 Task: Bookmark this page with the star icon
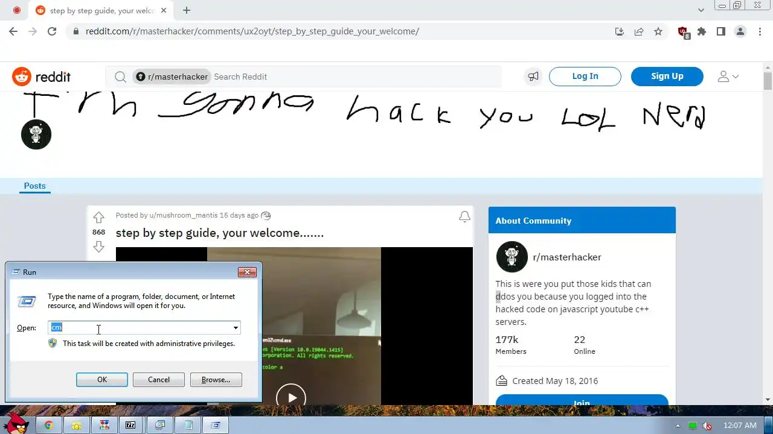pos(658,31)
